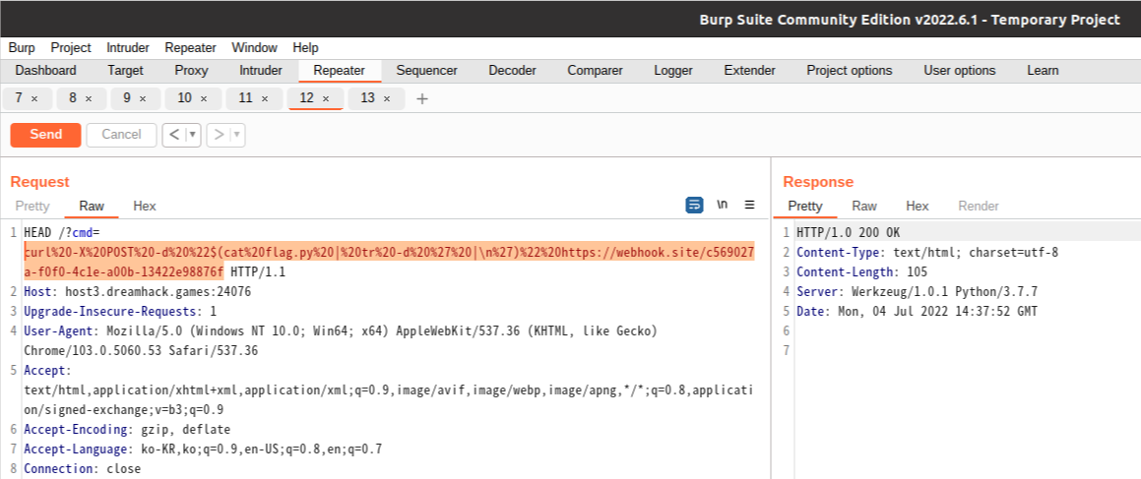Open the User options tab

point(960,71)
